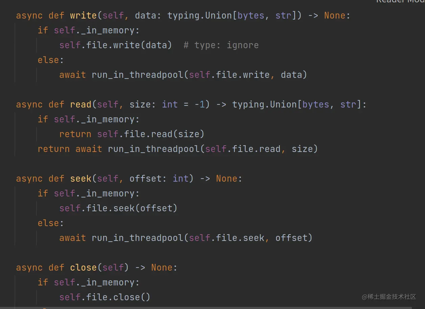Image resolution: width=425 pixels, height=309 pixels.
Task: Click the 'self.file.close()' statement
Action: click(105, 297)
